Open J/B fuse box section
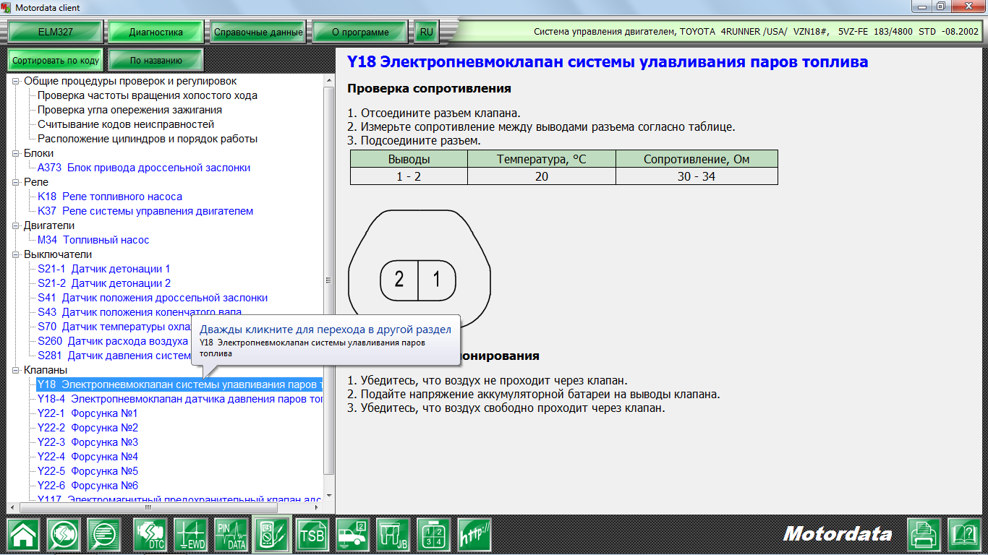 tap(393, 535)
